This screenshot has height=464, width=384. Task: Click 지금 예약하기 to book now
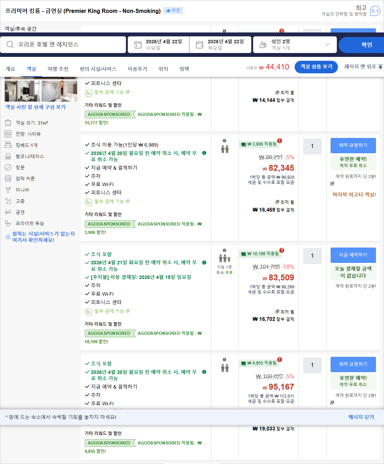[x=353, y=255]
